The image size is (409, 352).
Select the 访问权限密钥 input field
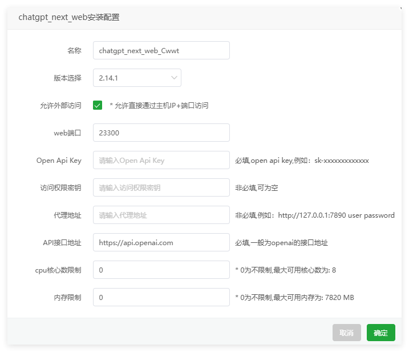click(161, 187)
